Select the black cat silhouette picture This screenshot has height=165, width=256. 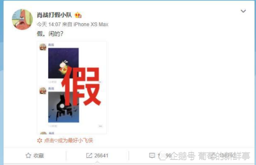(x=64, y=107)
